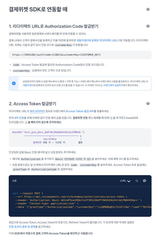This screenshot has height=240, width=158.
Task: Open the 개발자센터에 등록한 리다이렉트 URL link
Action: (97, 40)
